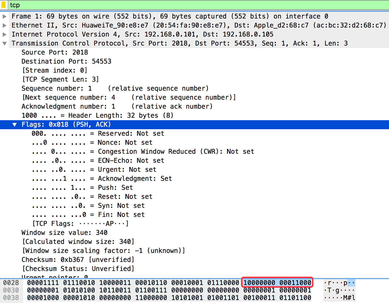Expand the Frame 1 tree row
The width and height of the screenshot is (389, 303).
(x=5, y=17)
